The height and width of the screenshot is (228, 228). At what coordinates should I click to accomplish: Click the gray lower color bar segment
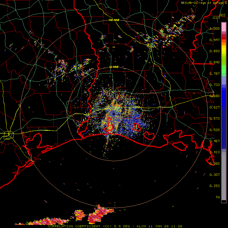[x=224, y=176]
